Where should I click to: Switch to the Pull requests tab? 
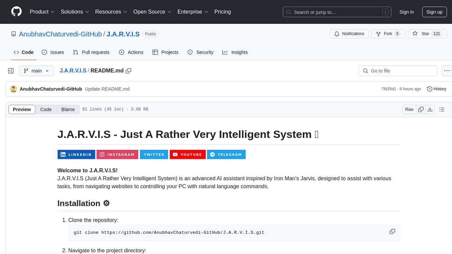pos(91,52)
